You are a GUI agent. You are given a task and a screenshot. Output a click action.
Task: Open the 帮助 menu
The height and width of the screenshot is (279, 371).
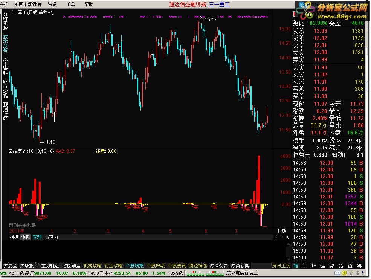coord(89,4)
